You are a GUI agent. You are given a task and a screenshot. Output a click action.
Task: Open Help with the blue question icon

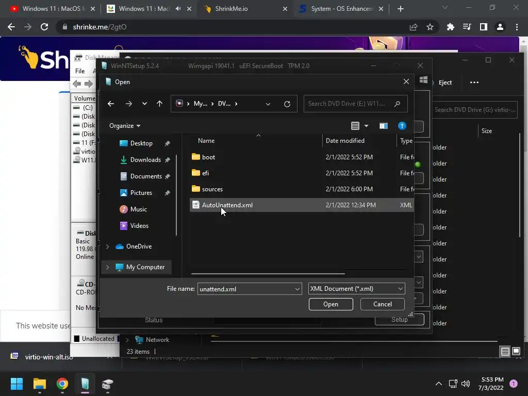point(402,126)
